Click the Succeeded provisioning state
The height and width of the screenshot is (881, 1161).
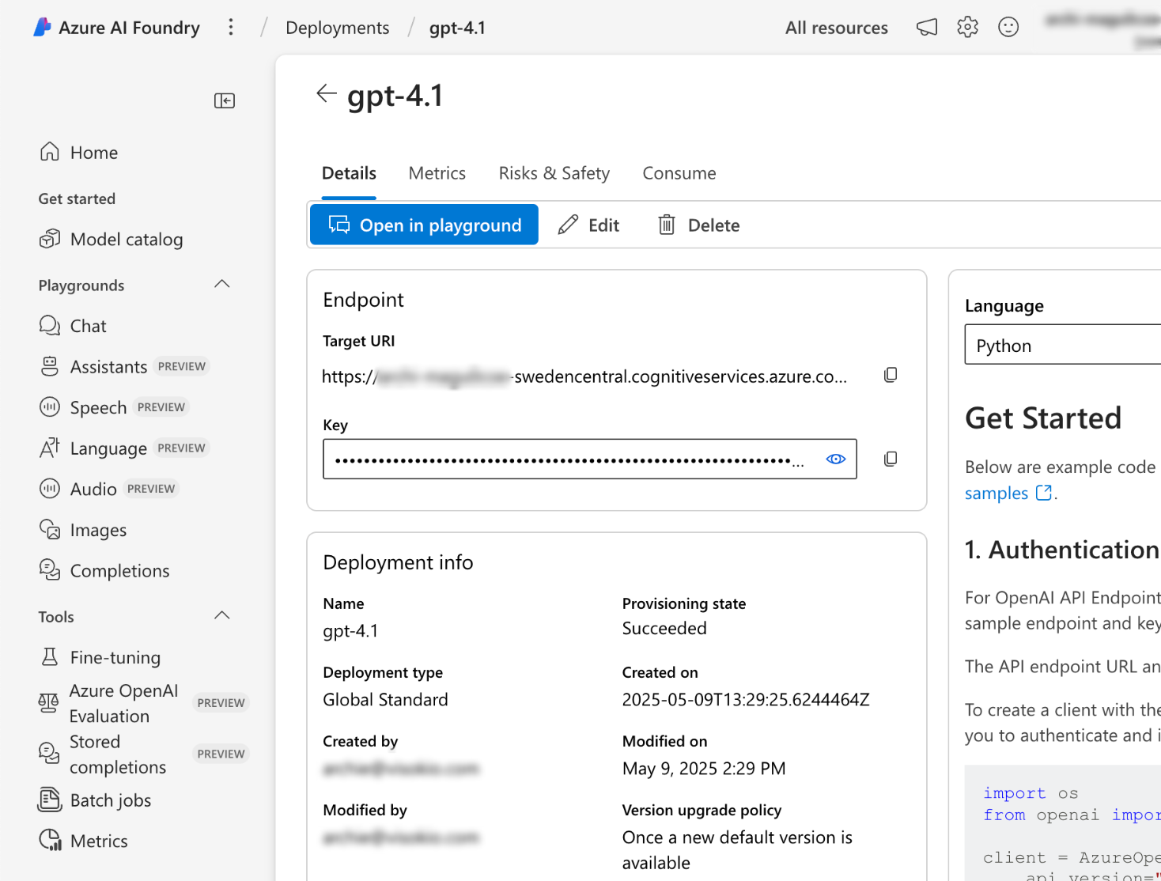(664, 628)
